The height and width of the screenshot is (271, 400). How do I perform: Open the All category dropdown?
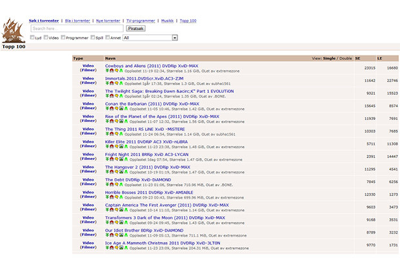point(150,38)
